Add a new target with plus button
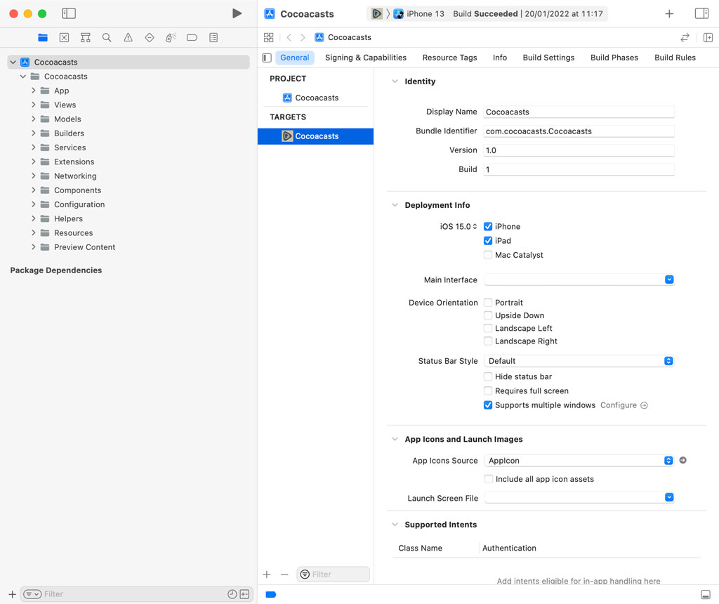The height and width of the screenshot is (604, 719). 267,575
